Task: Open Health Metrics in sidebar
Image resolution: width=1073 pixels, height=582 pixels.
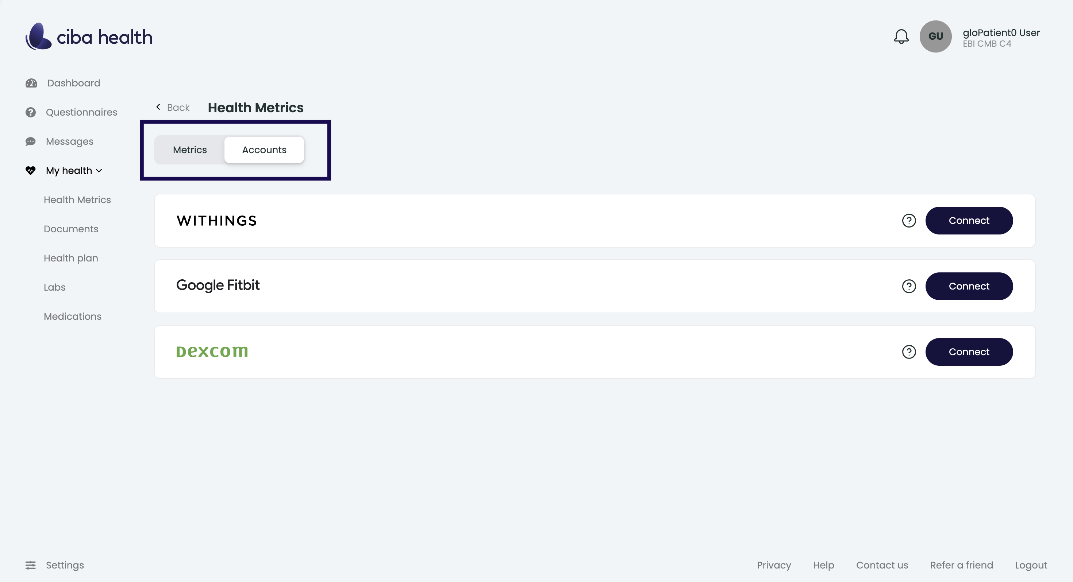Action: [77, 200]
